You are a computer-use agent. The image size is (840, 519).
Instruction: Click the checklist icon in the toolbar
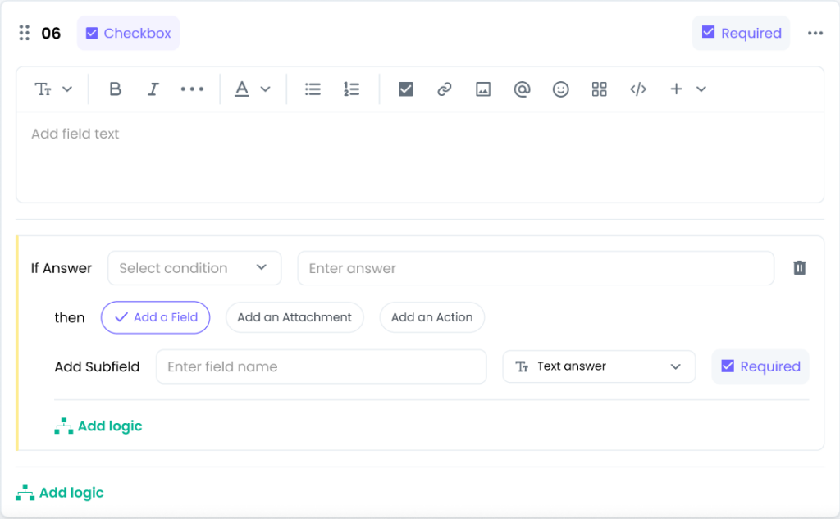(405, 89)
